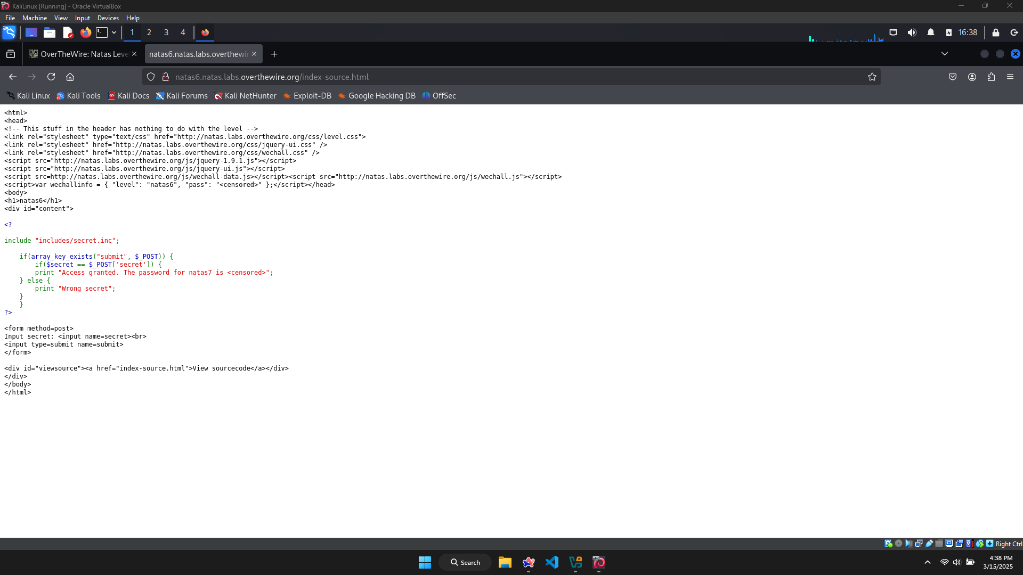Launch Firefox from Kali panel launcher
Viewport: 1023px width, 575px height.
(85, 32)
